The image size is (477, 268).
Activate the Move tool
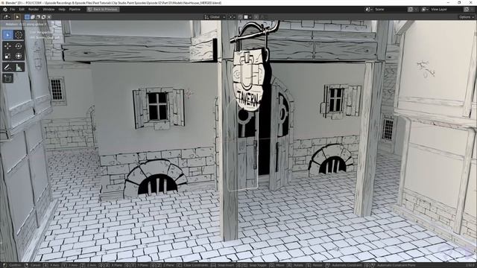click(7, 46)
